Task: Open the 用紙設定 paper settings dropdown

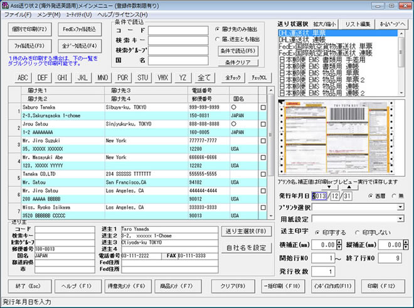Action: pyautogui.click(x=400, y=219)
